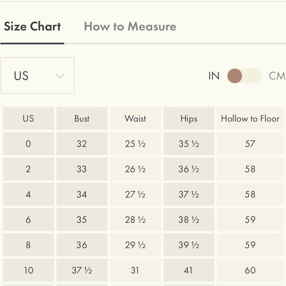Select the size 10 row cell
The image size is (286, 286).
[x=28, y=270]
